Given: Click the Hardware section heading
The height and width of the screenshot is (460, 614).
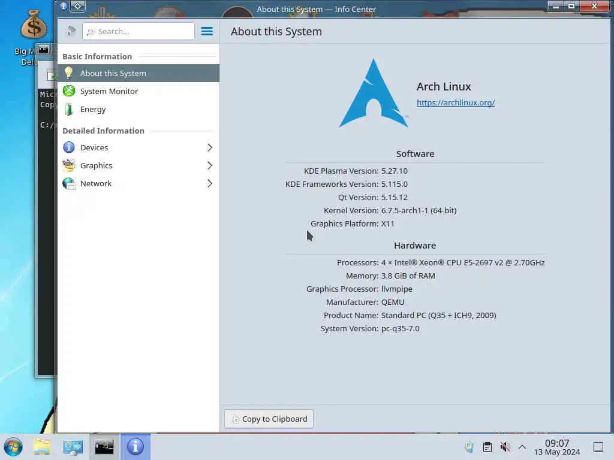Looking at the screenshot, I should tap(415, 245).
